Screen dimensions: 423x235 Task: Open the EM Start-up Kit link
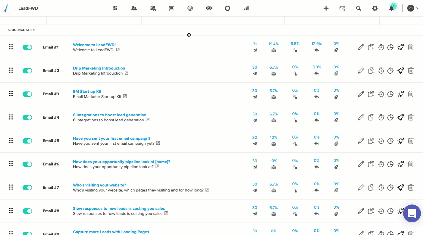[x=87, y=92]
